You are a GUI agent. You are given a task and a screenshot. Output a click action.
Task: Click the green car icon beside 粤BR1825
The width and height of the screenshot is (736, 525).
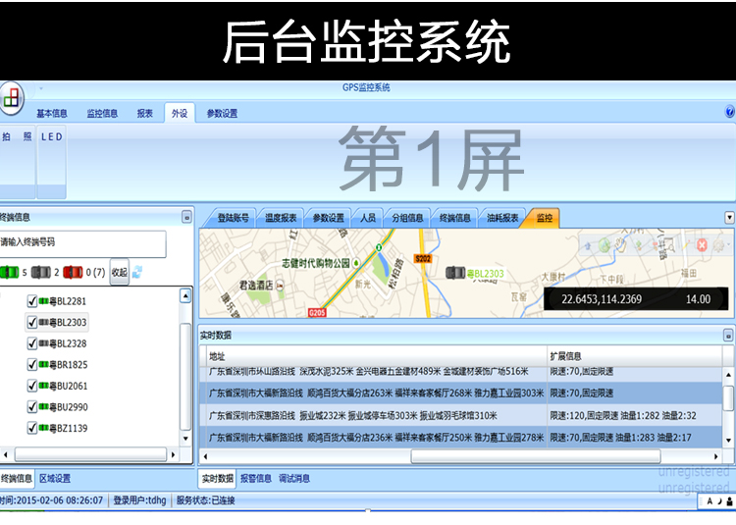click(43, 364)
